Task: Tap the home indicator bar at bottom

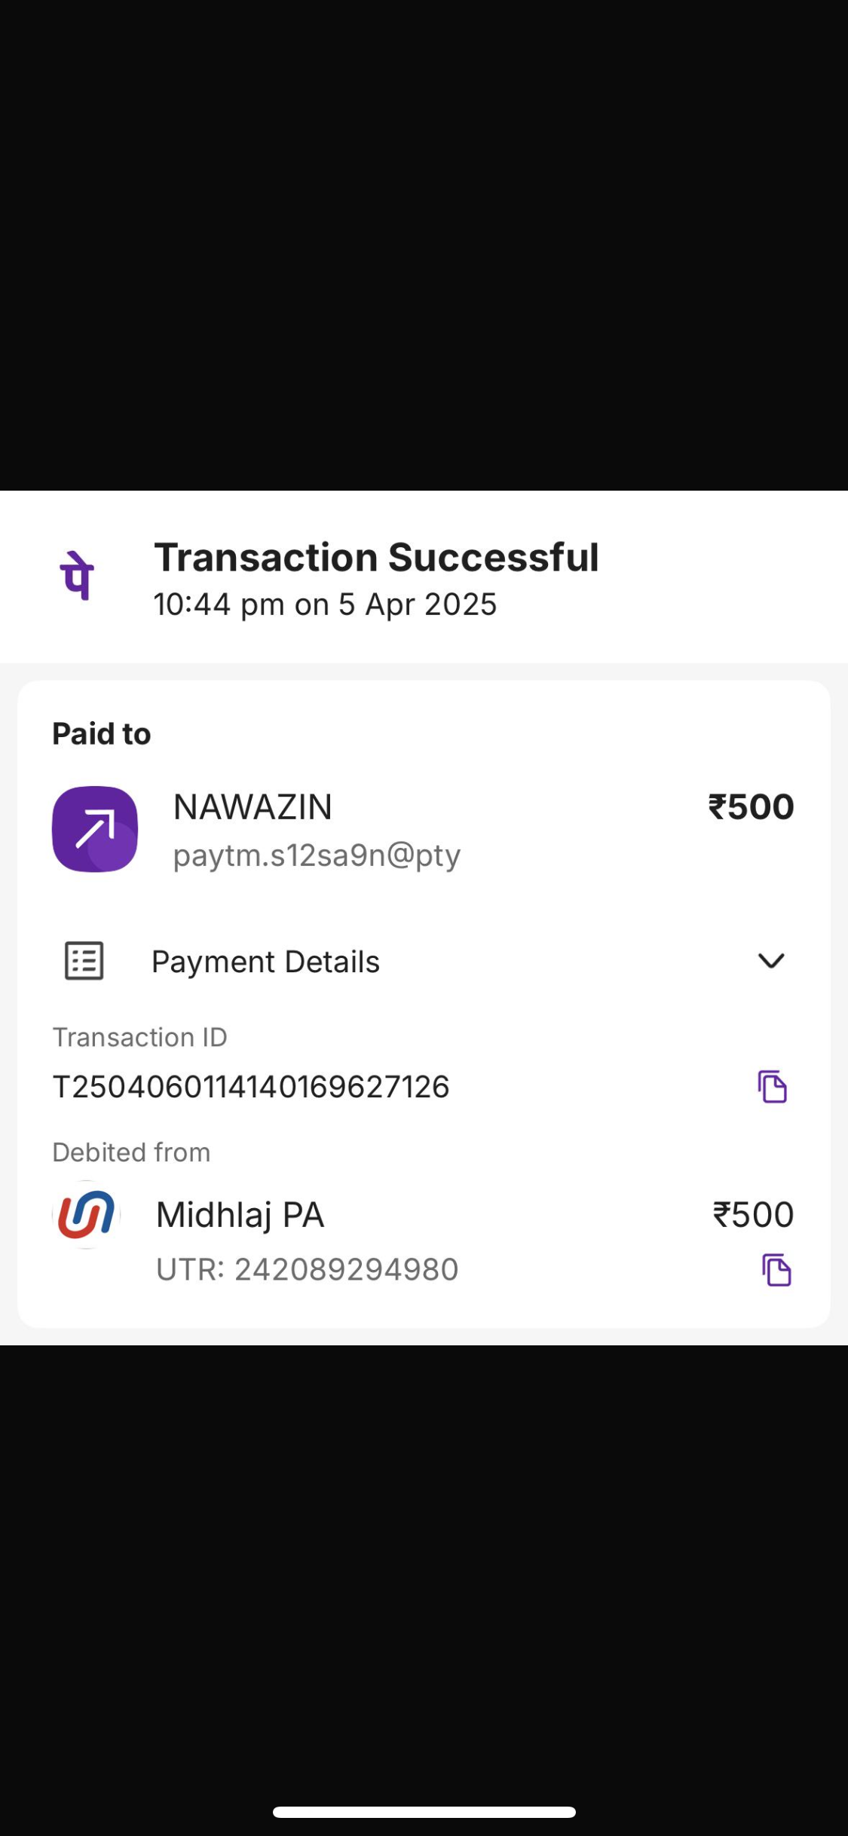Action: [424, 1812]
